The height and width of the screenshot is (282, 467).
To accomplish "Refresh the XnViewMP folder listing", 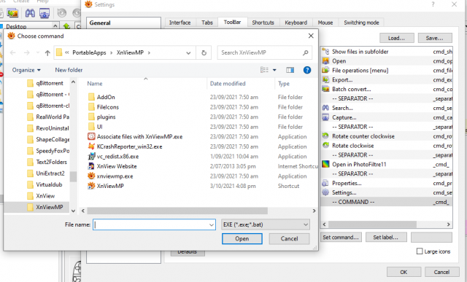I will pyautogui.click(x=204, y=53).
